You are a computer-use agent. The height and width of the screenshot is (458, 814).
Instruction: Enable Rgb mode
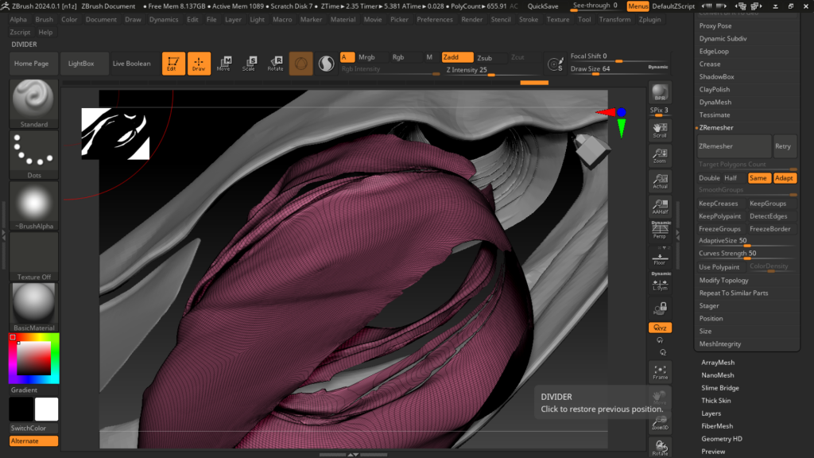[x=398, y=57]
